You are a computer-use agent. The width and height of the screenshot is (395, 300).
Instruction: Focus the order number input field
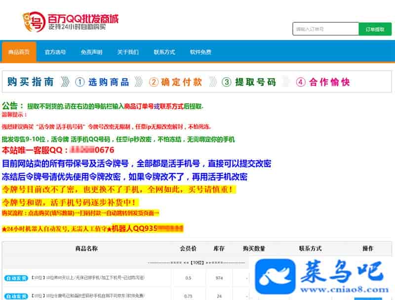point(325,29)
